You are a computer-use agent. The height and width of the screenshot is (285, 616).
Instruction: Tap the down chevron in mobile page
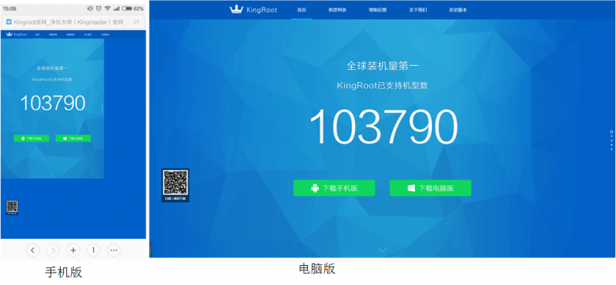tap(52, 174)
